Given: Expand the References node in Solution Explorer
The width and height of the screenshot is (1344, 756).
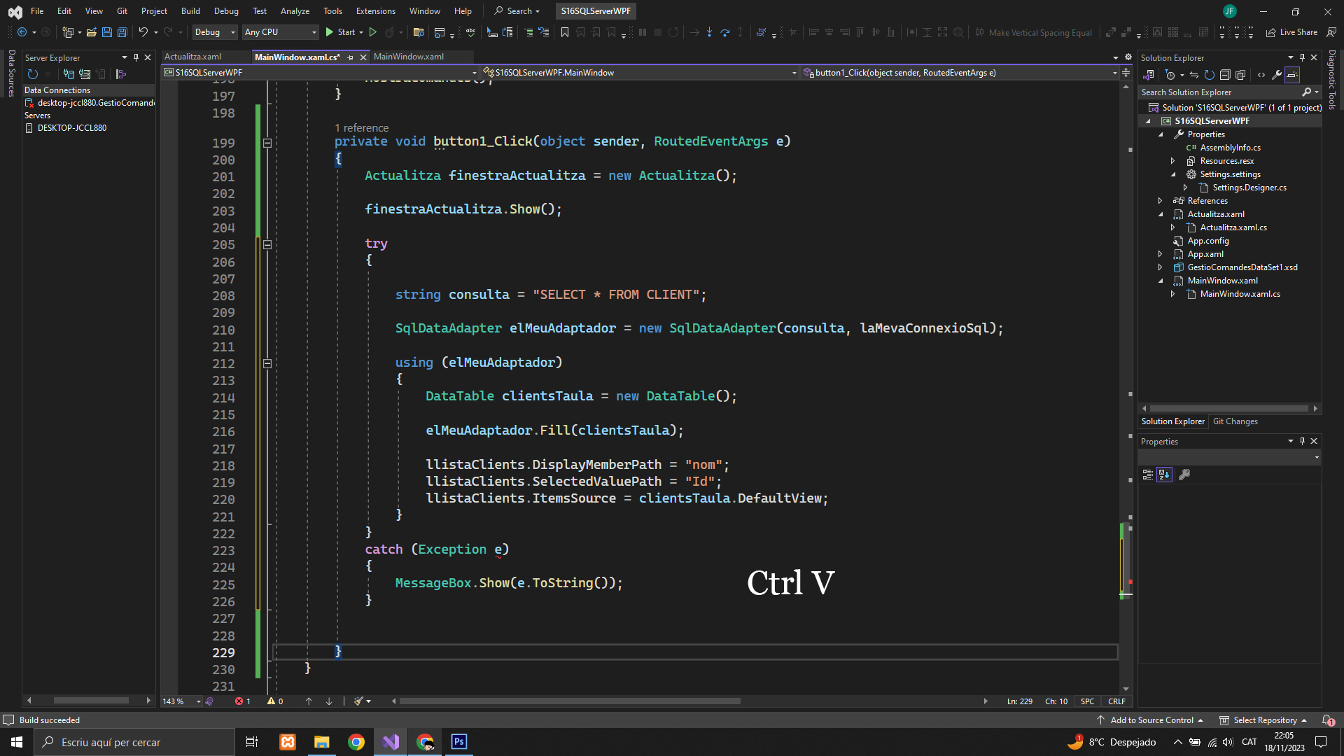Looking at the screenshot, I should coord(1161,201).
